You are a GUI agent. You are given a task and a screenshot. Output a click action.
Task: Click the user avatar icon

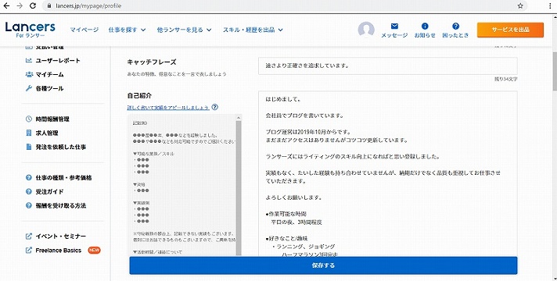[366, 30]
